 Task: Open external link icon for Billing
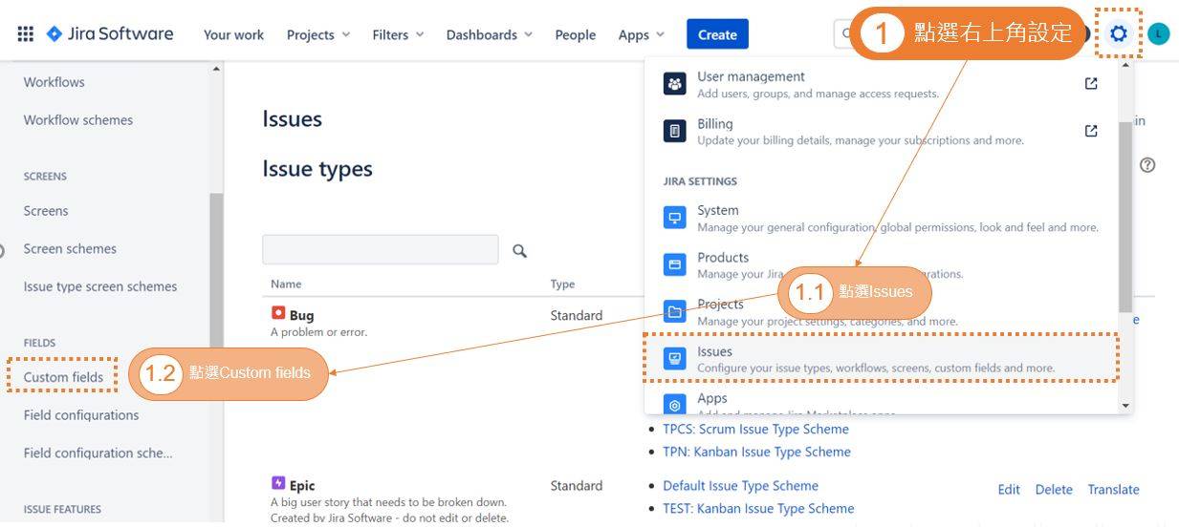coord(1091,131)
